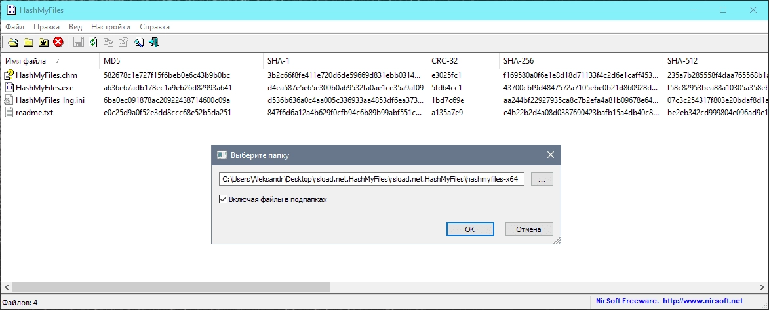Open the Правка menu
Image resolution: width=769 pixels, height=310 pixels.
[47, 27]
